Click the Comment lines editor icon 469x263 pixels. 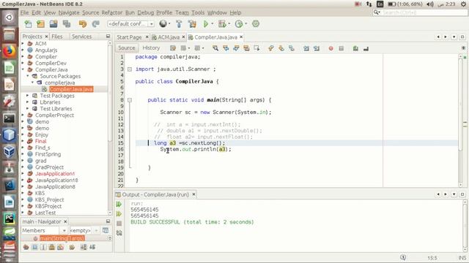[355, 48]
